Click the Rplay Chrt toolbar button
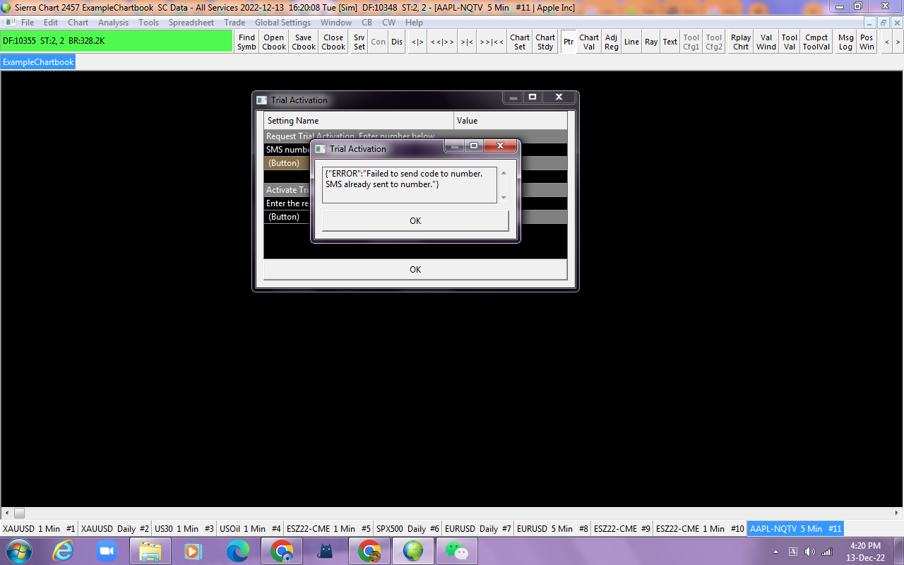This screenshot has width=904, height=565. 741,42
